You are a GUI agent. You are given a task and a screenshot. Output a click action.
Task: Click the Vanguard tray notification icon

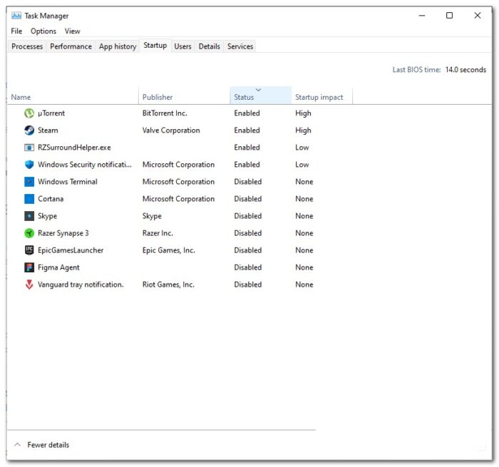tap(29, 284)
